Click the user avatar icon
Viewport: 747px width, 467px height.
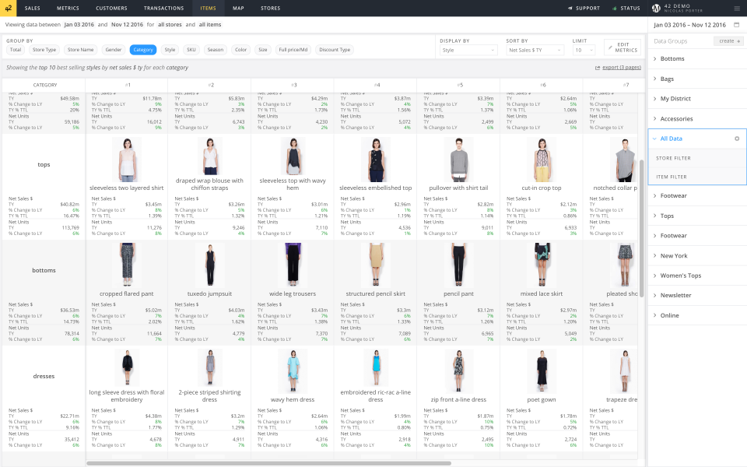click(x=656, y=9)
